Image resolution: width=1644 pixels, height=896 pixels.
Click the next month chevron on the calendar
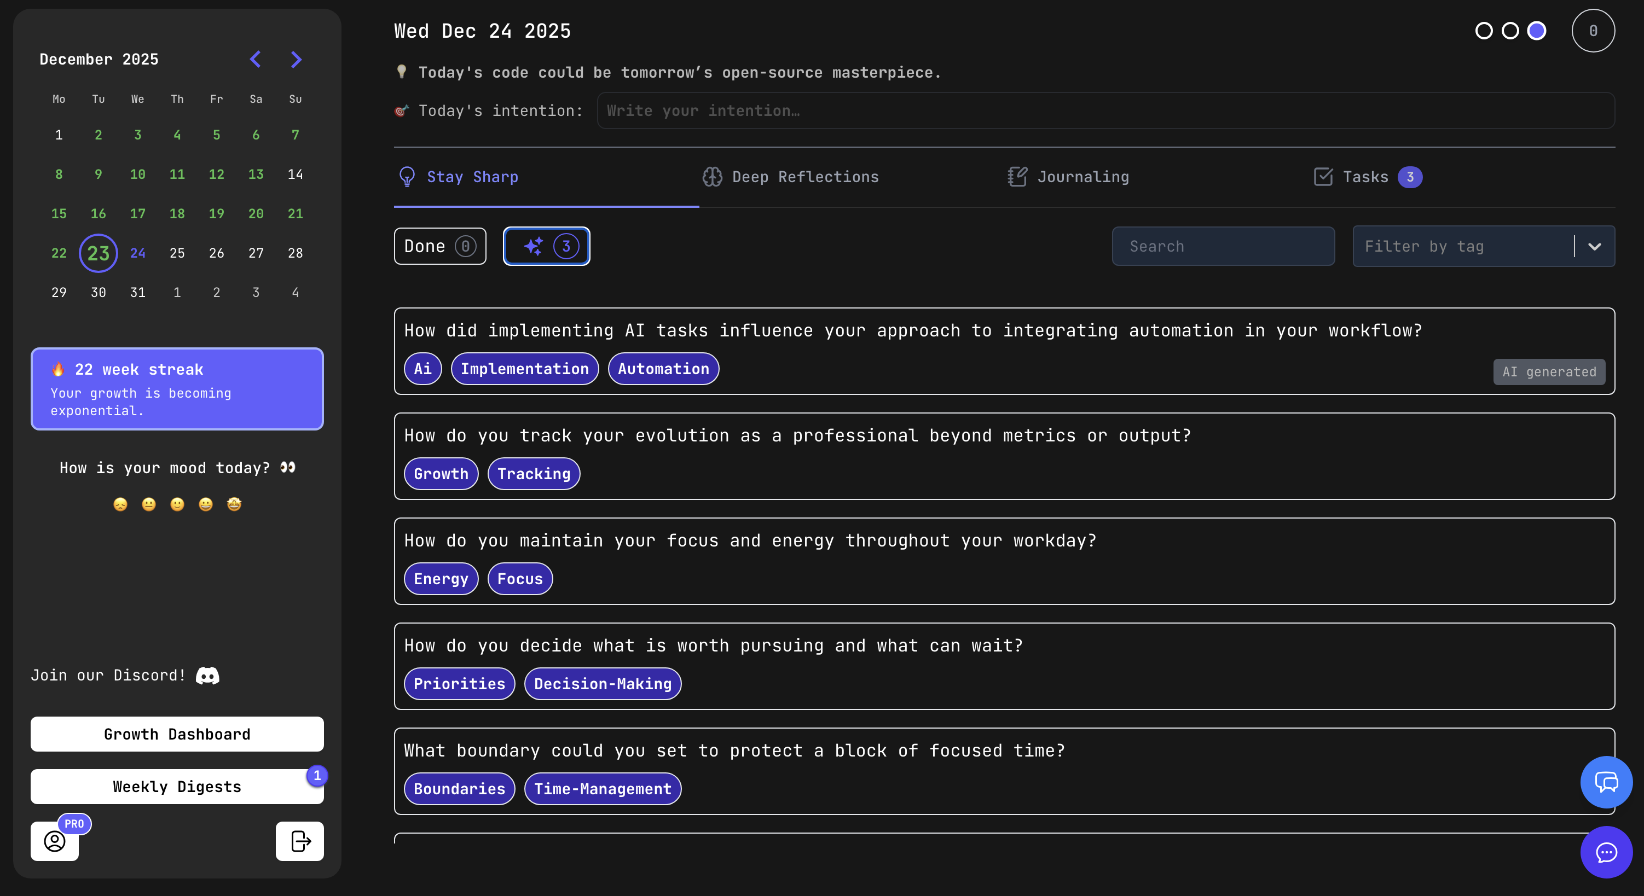[x=296, y=59]
